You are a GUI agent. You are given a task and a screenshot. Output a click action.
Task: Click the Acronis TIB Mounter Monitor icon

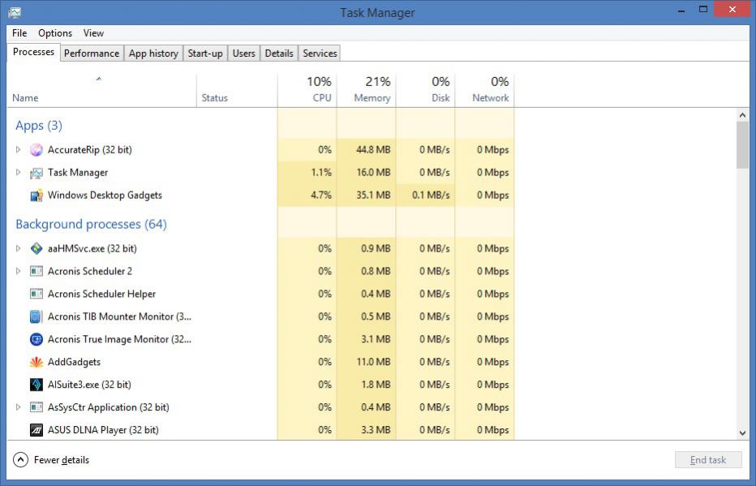36,317
